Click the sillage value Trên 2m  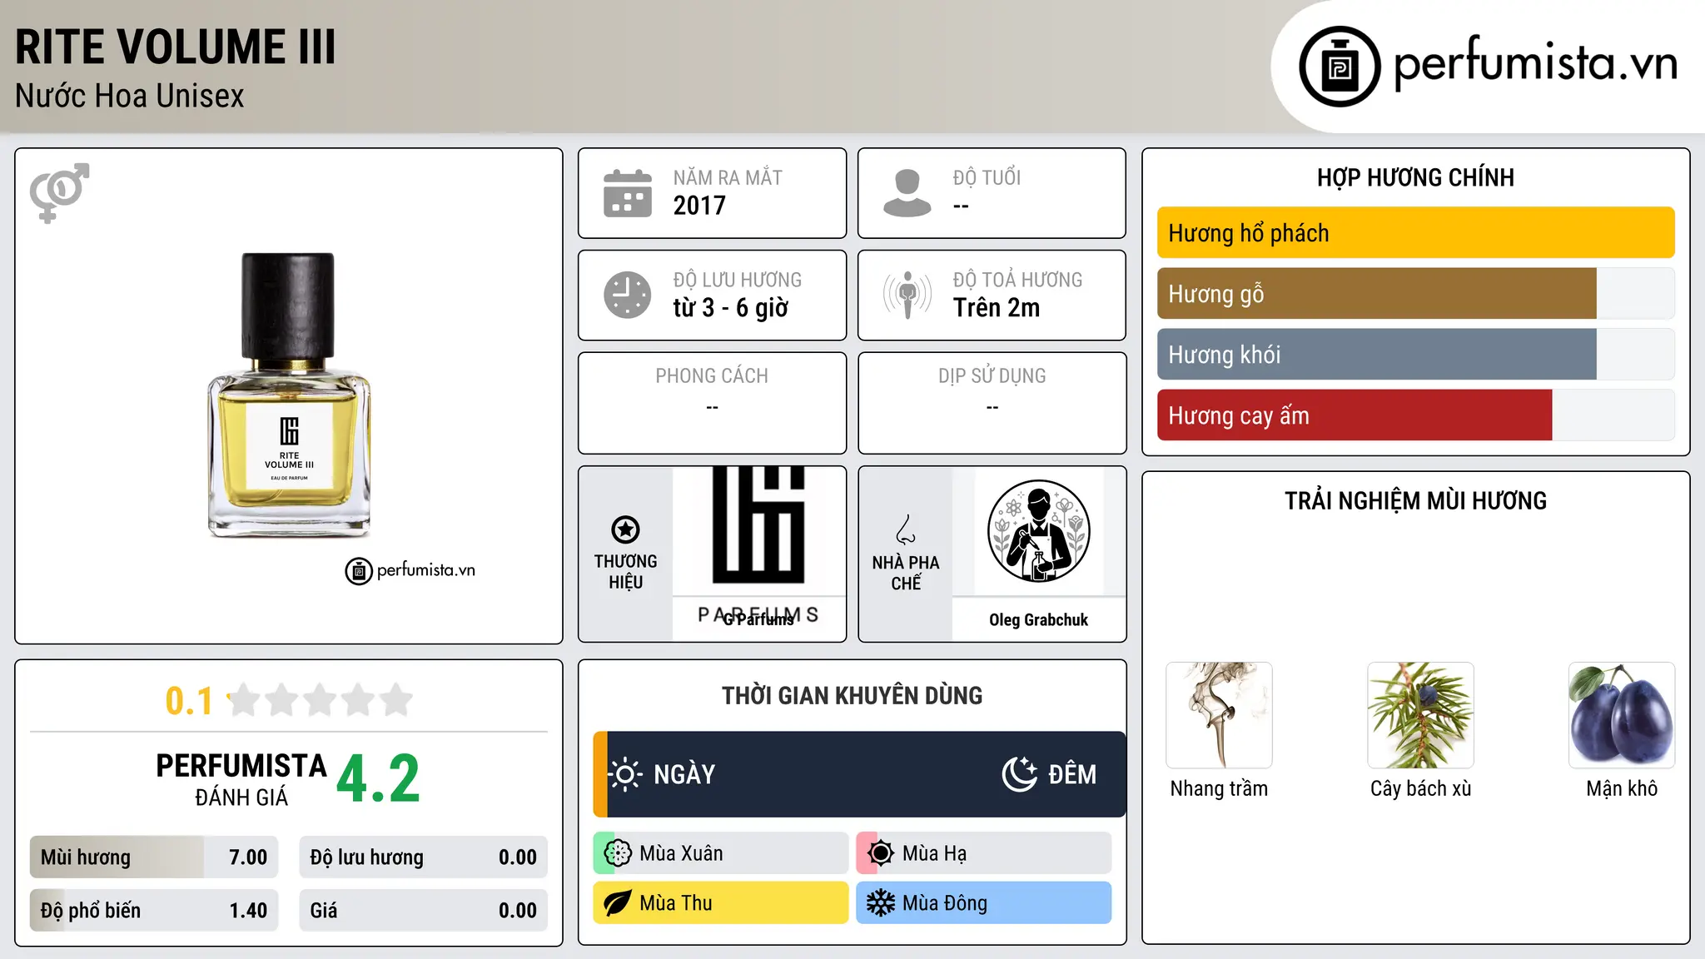[x=997, y=308]
